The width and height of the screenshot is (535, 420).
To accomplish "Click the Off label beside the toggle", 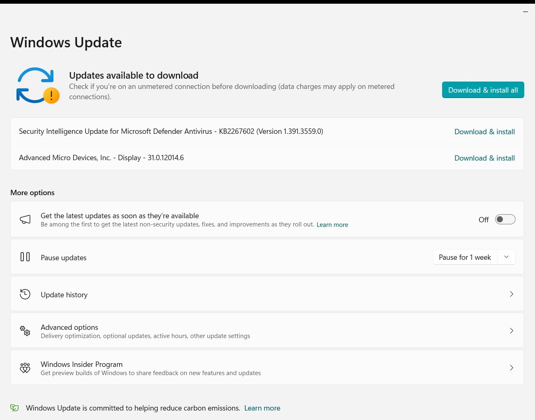I will (x=484, y=220).
